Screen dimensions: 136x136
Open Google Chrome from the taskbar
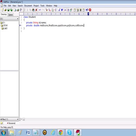pyautogui.click(x=61, y=132)
